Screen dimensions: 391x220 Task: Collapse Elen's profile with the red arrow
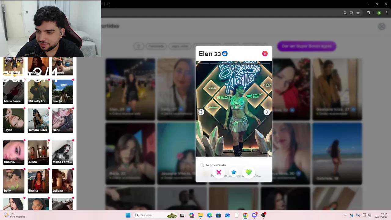coord(265,53)
